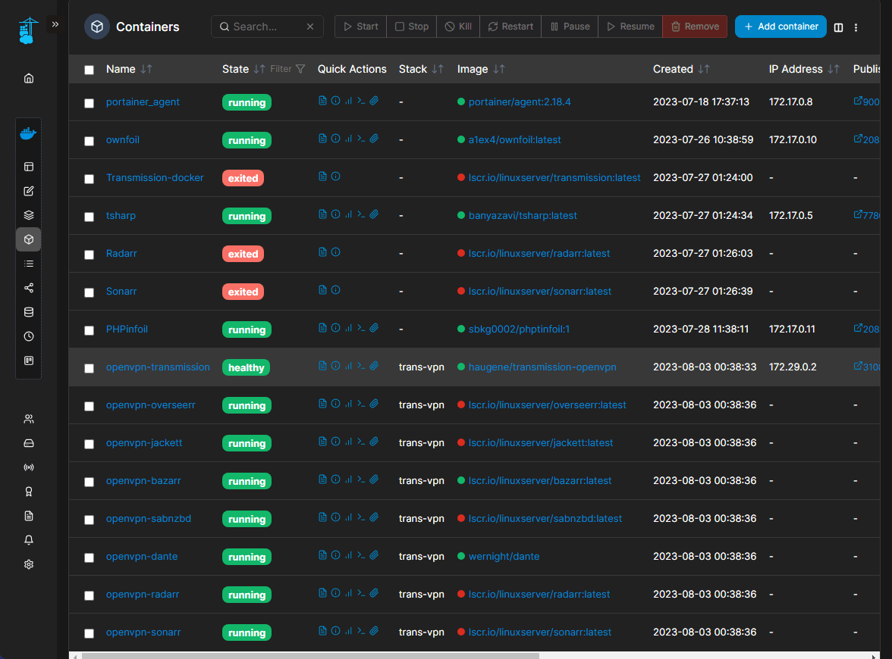Click the Restart button in the toolbar
This screenshot has height=659, width=892.
[510, 26]
